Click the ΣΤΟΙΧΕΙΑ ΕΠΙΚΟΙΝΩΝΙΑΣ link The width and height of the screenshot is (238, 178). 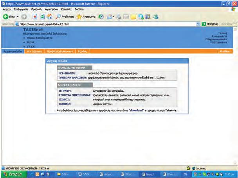tap(75, 95)
